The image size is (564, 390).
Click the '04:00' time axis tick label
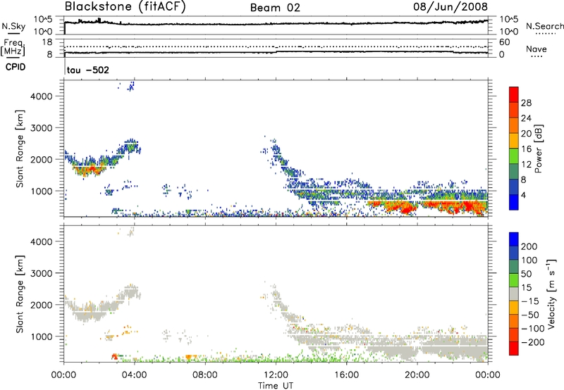pyautogui.click(x=134, y=375)
